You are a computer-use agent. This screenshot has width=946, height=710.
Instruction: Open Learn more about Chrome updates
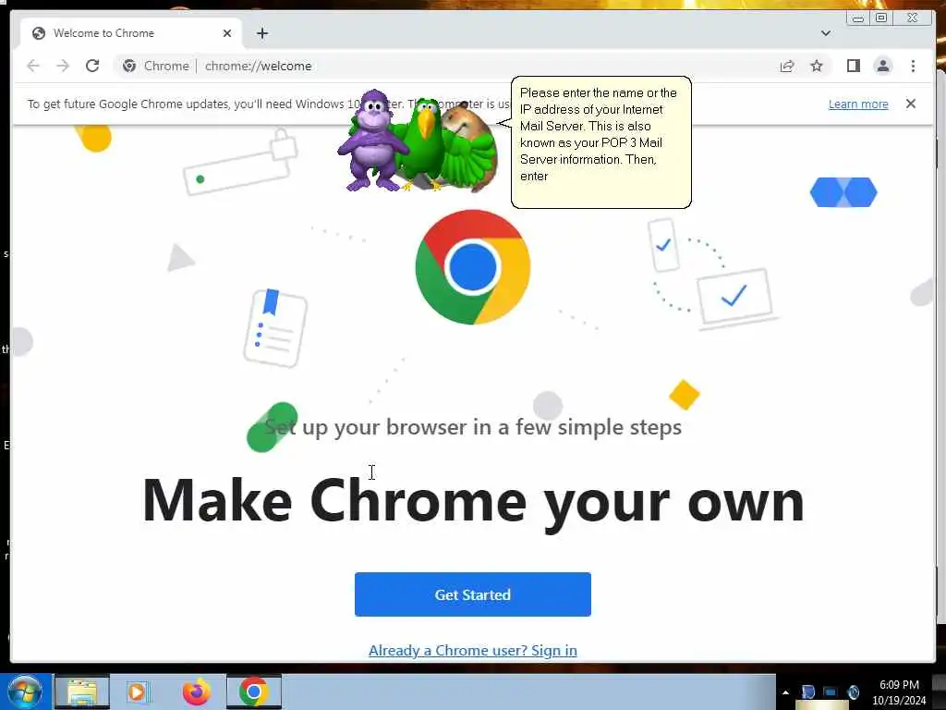[858, 104]
